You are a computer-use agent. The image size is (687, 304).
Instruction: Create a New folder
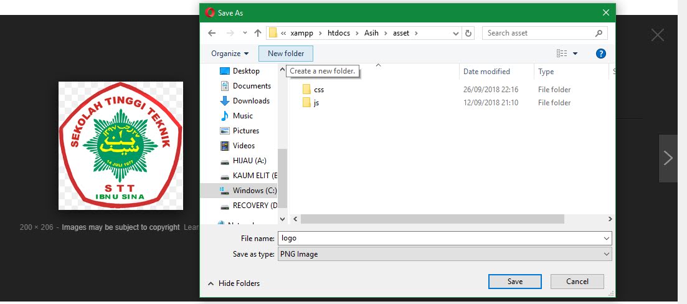pyautogui.click(x=286, y=54)
